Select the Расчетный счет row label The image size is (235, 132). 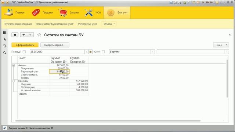pos(29,71)
